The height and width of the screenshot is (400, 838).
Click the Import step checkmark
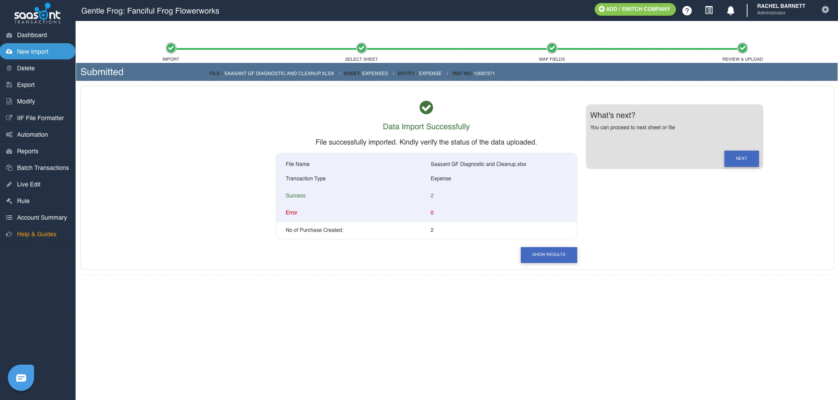171,48
